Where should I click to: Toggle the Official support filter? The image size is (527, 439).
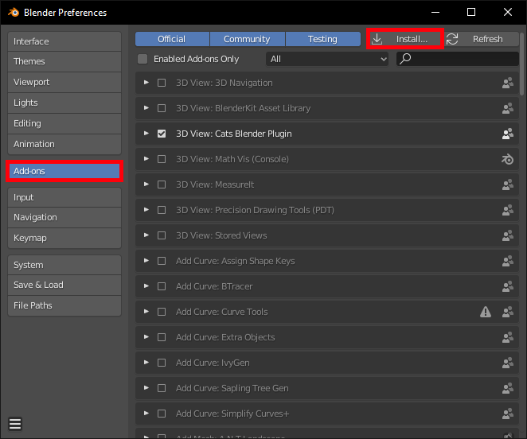click(172, 39)
